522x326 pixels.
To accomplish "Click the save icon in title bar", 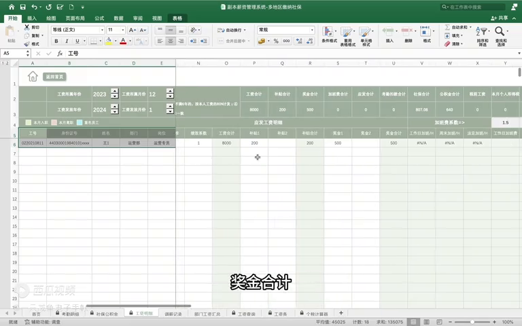I will pos(22,7).
